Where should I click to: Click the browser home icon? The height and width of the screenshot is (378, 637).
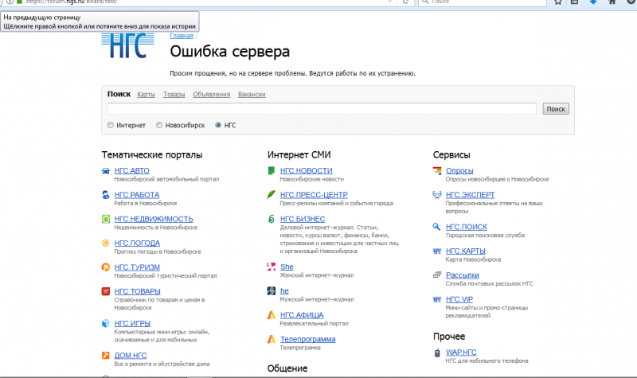[612, 2]
